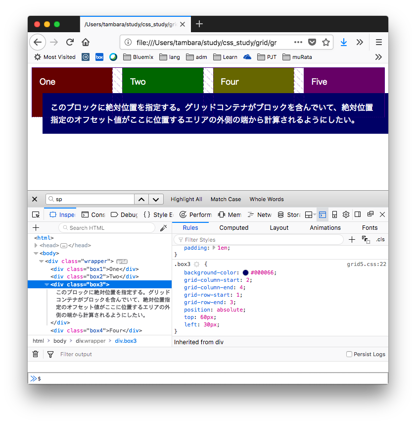Create a new node in markup
Viewport: 416px width, 424px height.
click(x=36, y=228)
